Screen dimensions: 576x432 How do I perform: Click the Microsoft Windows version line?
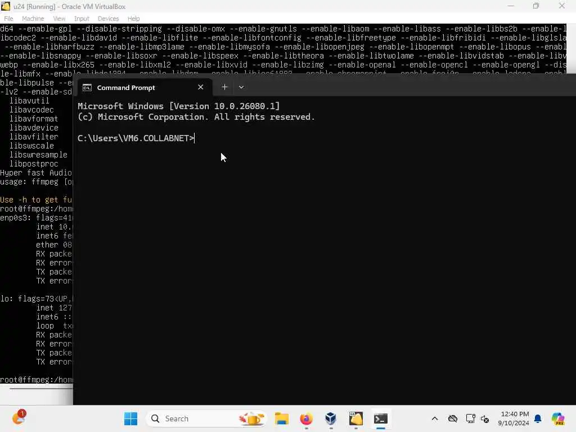pyautogui.click(x=178, y=106)
